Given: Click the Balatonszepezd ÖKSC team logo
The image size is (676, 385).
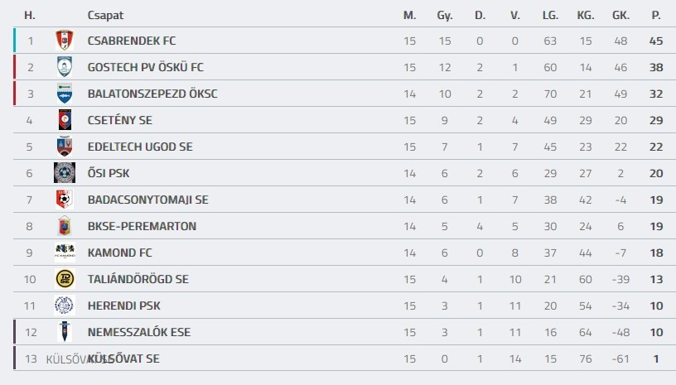Looking at the screenshot, I should (x=64, y=94).
